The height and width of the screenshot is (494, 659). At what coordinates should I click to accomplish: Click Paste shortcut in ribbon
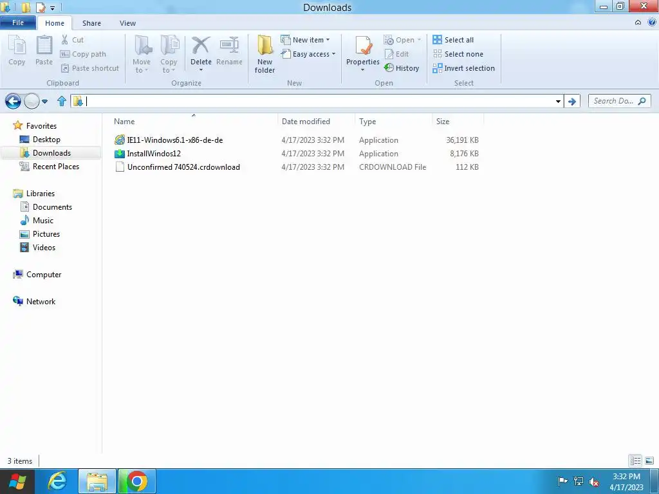pyautogui.click(x=90, y=68)
